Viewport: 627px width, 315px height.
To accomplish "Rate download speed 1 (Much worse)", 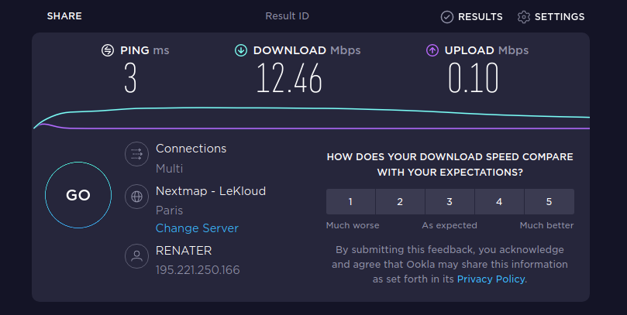I will point(350,202).
